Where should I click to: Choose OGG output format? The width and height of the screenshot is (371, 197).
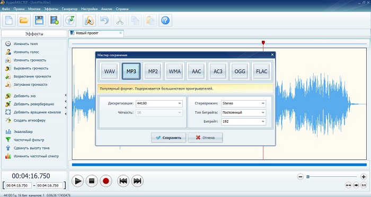[x=240, y=71]
